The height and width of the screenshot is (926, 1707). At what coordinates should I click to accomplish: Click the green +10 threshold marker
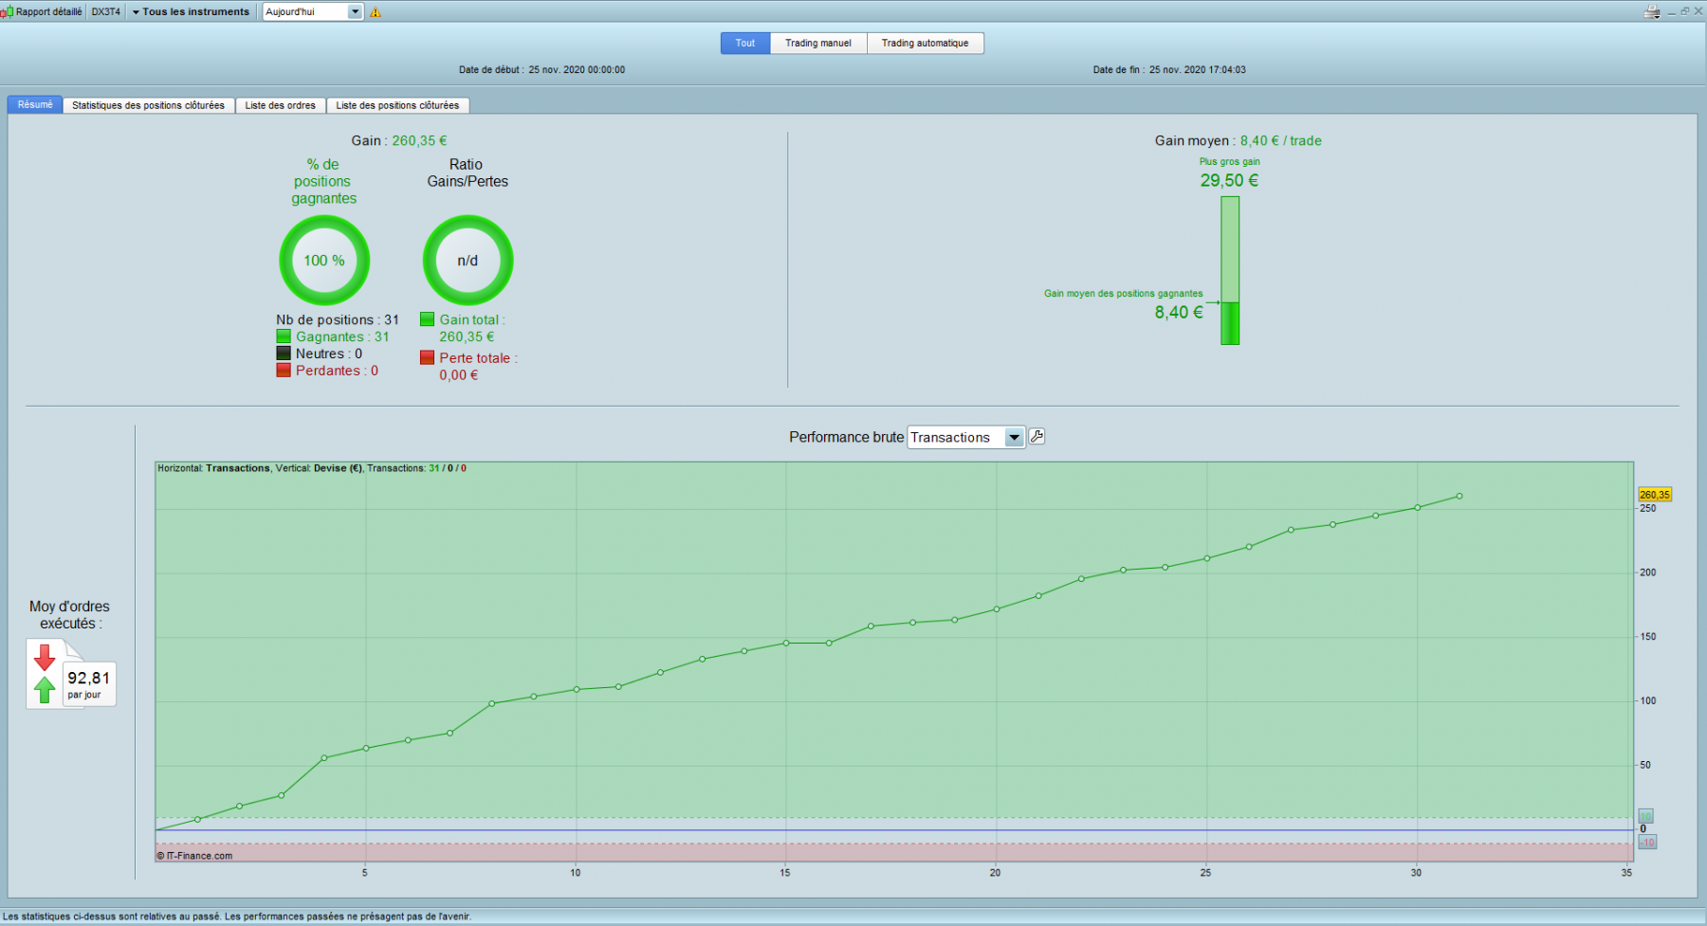[x=1646, y=817]
